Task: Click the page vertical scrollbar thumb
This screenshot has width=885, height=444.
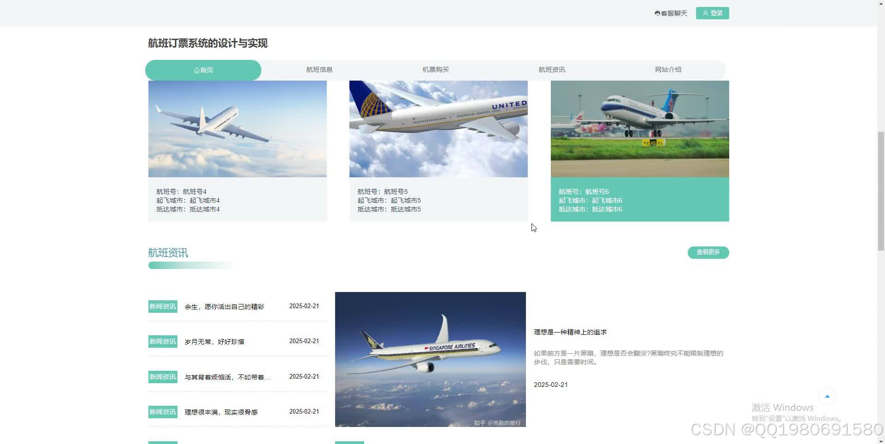Action: click(x=881, y=191)
